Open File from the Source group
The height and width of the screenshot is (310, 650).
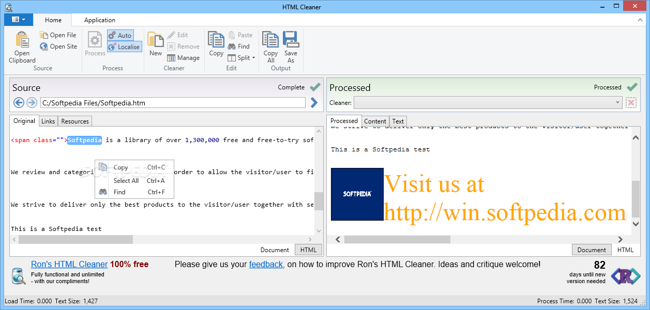coord(58,35)
